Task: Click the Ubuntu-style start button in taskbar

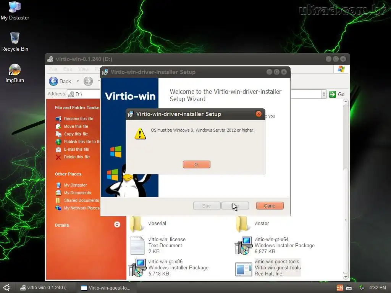Action: tap(6, 288)
